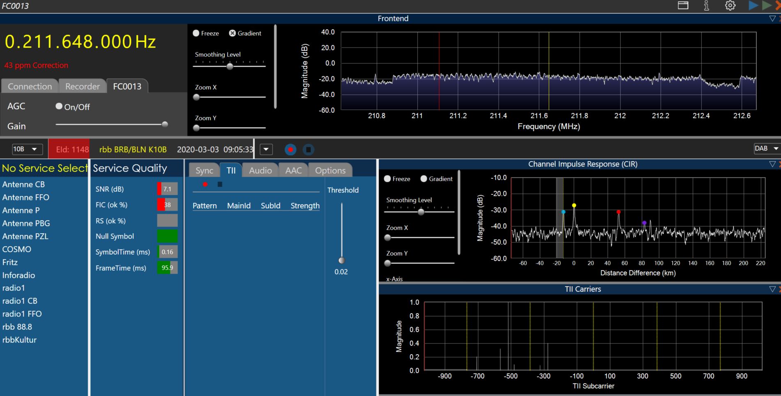Enable Freeze in the Frontend spectrum panel

pyautogui.click(x=196, y=33)
